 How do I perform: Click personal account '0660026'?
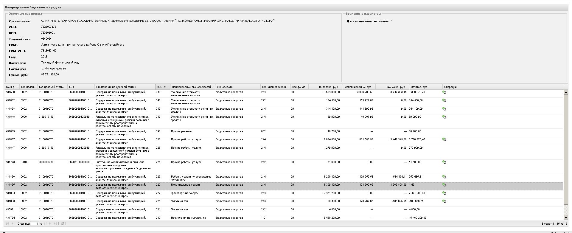pos(46,39)
